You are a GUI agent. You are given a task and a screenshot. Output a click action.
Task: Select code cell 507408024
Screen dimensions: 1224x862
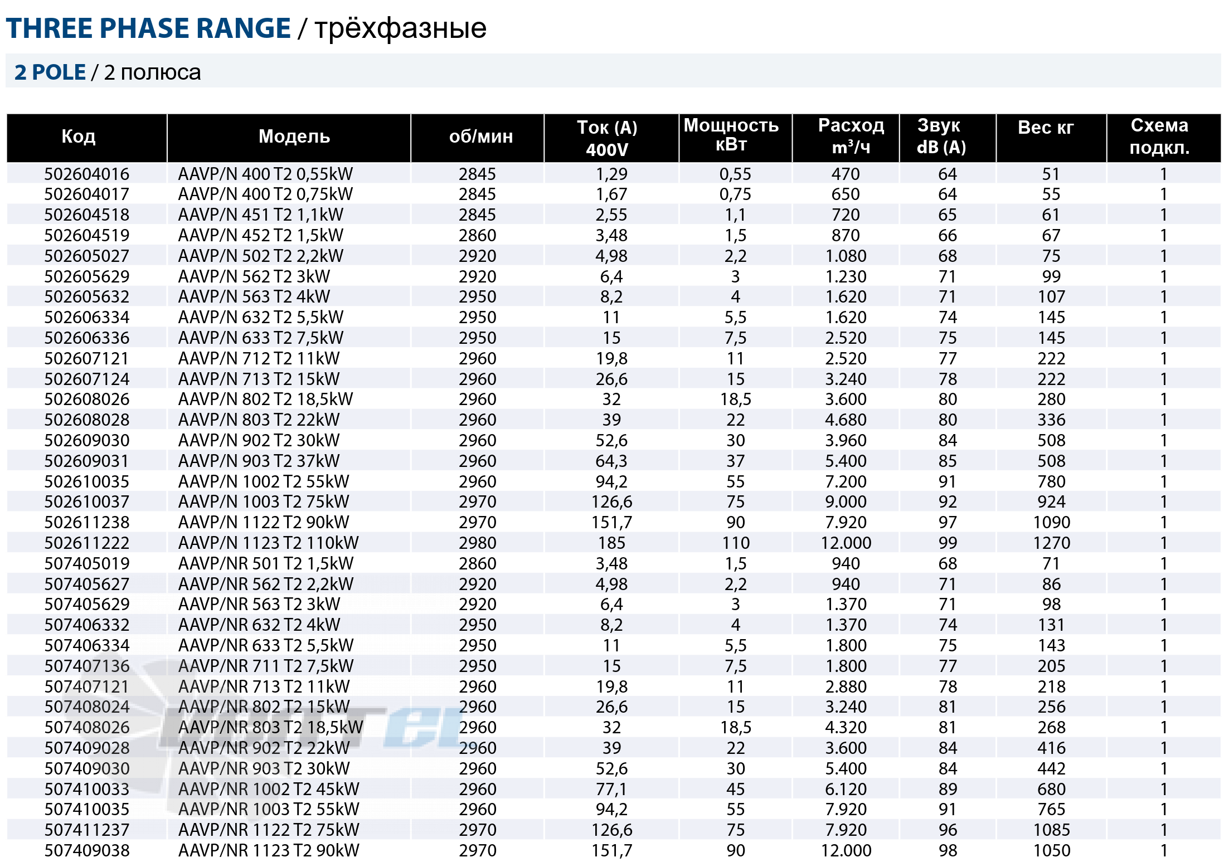tap(87, 707)
